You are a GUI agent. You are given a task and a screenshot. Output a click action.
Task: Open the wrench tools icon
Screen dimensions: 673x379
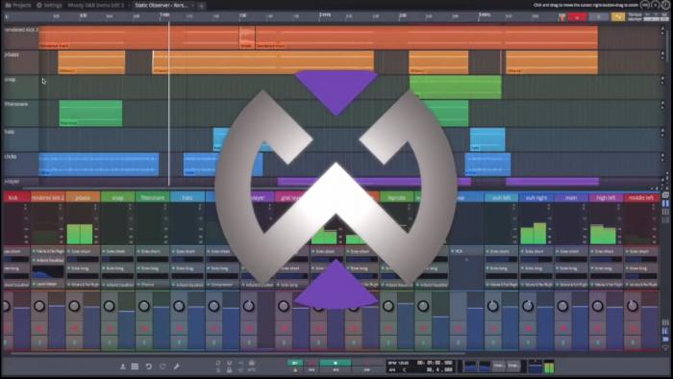tap(176, 366)
